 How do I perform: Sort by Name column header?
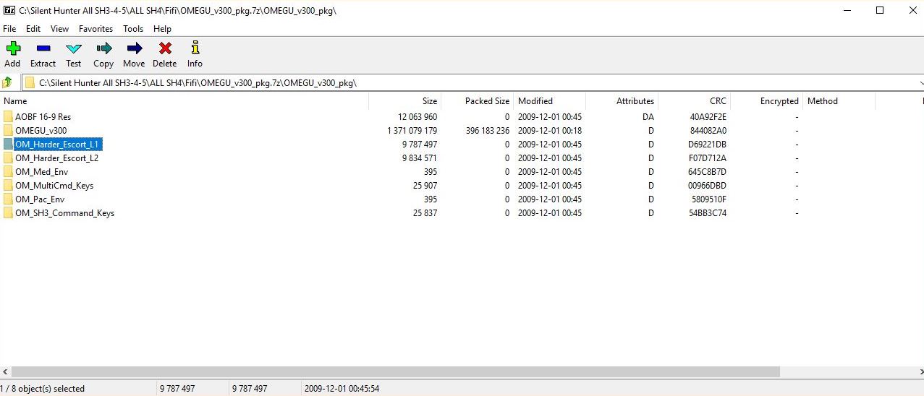[x=185, y=101]
